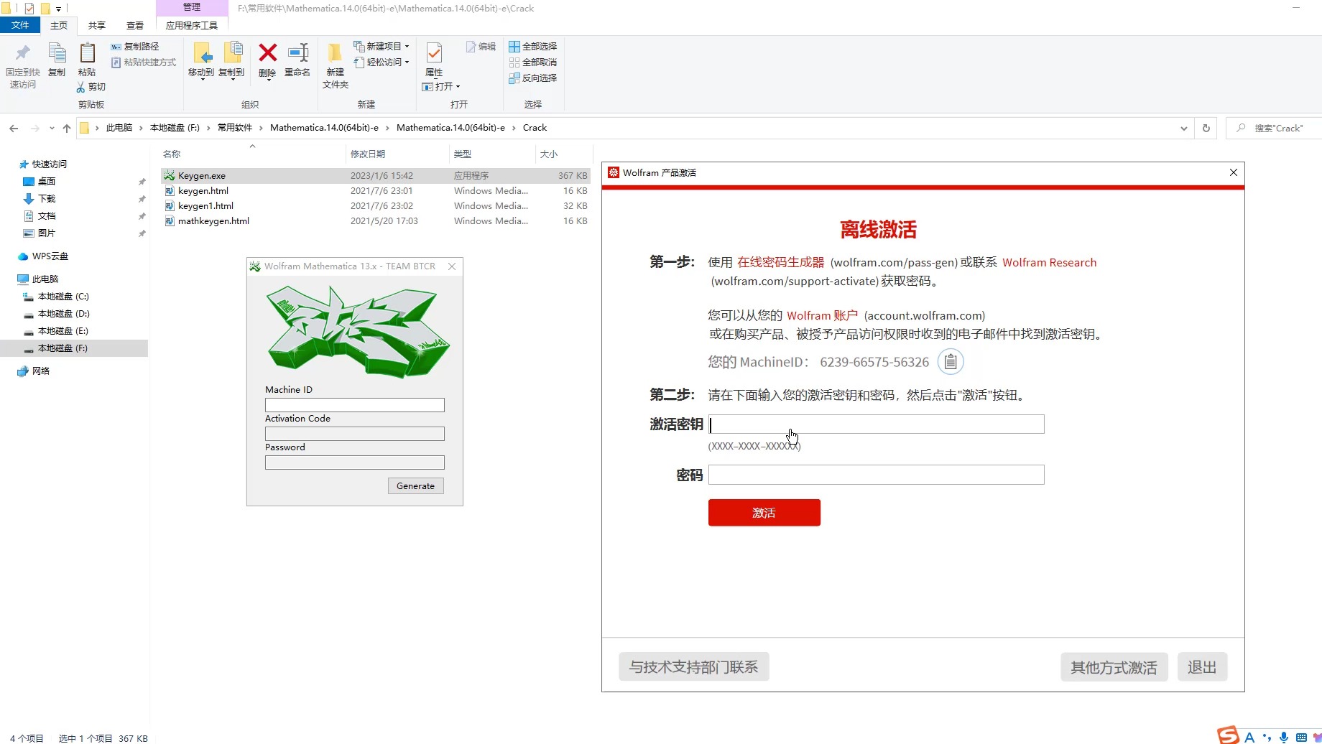
Task: Expand the address bar history dropdown
Action: (1183, 128)
